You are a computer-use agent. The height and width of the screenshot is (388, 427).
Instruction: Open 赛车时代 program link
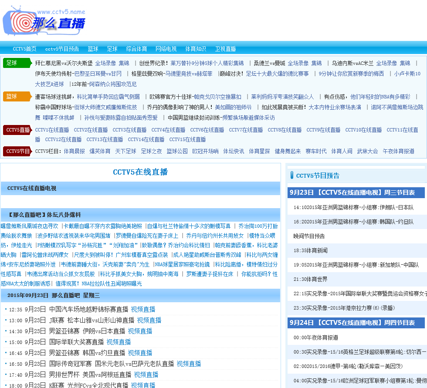[316, 151]
